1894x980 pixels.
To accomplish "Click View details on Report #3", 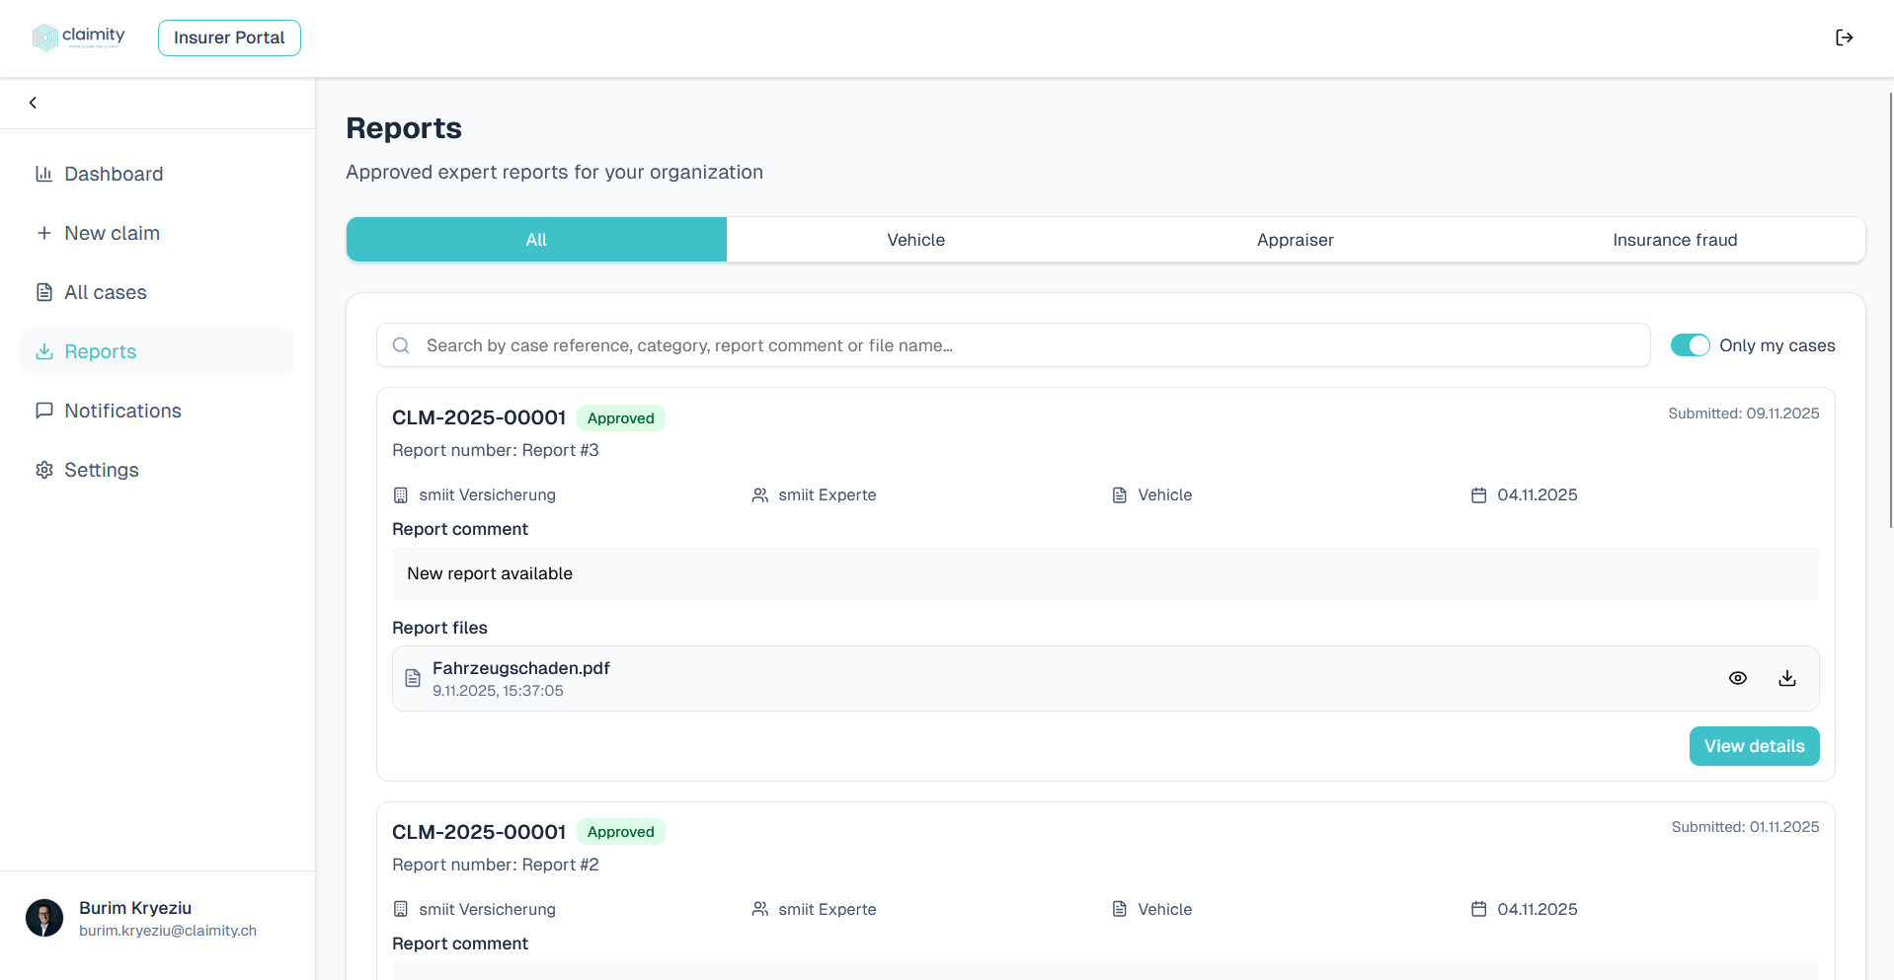I will click(x=1754, y=746).
